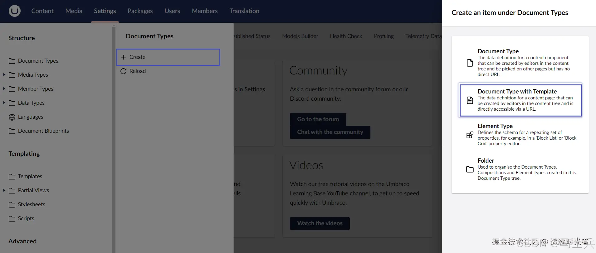This screenshot has width=596, height=253.
Task: Click the Structure section heading
Action: click(22, 38)
